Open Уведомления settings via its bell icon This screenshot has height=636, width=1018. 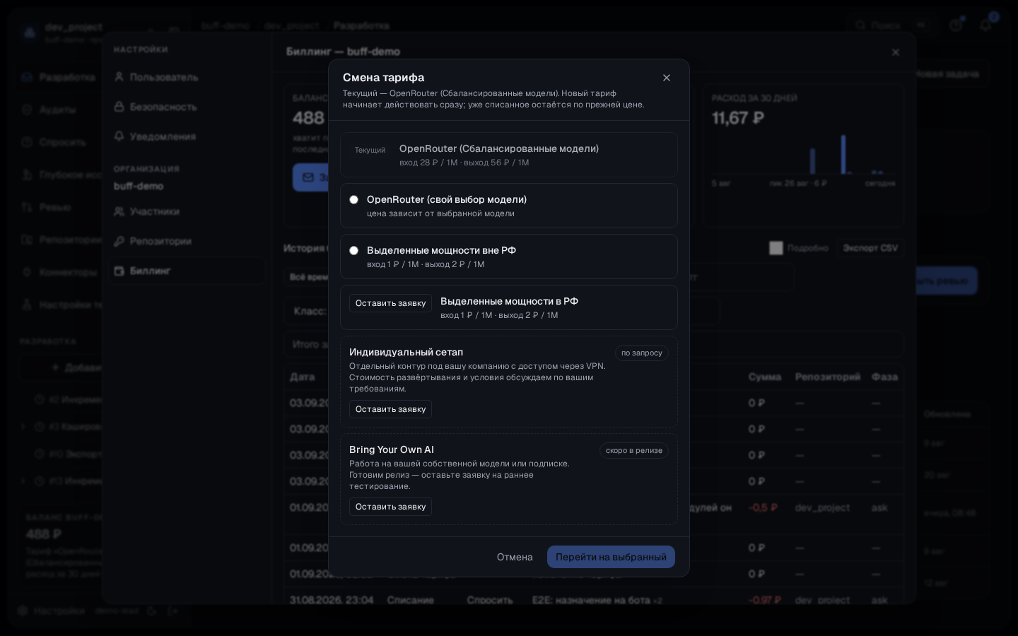click(x=119, y=136)
